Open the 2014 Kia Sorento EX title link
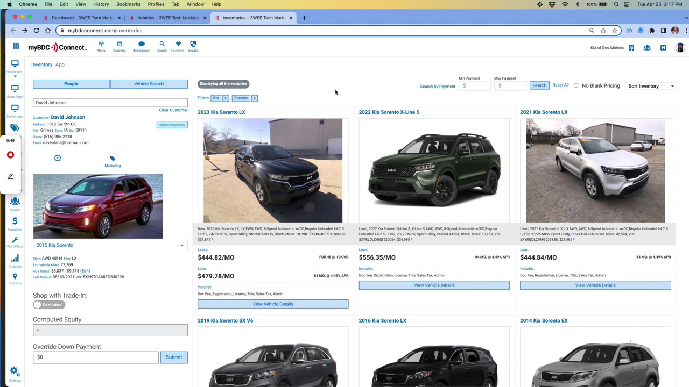Screen dimensions: 689x387 click(x=544, y=321)
